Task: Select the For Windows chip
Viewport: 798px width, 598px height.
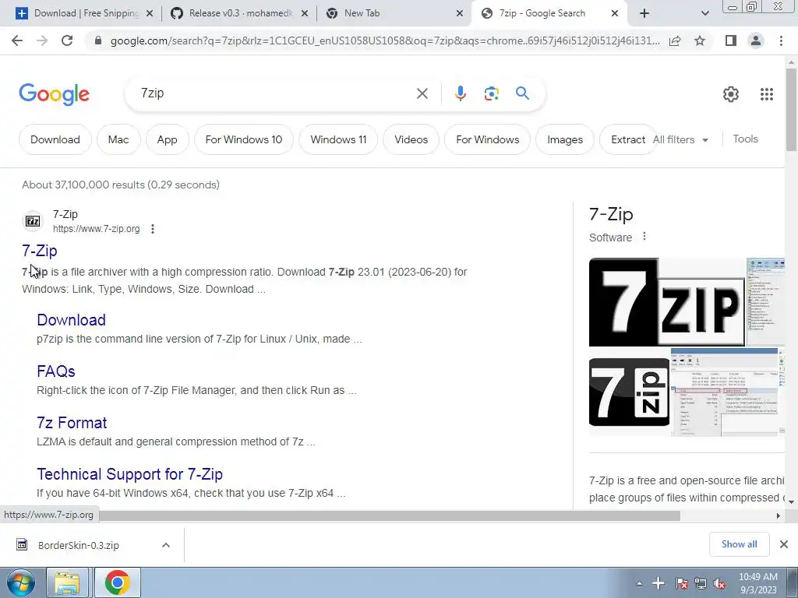Action: [x=488, y=139]
